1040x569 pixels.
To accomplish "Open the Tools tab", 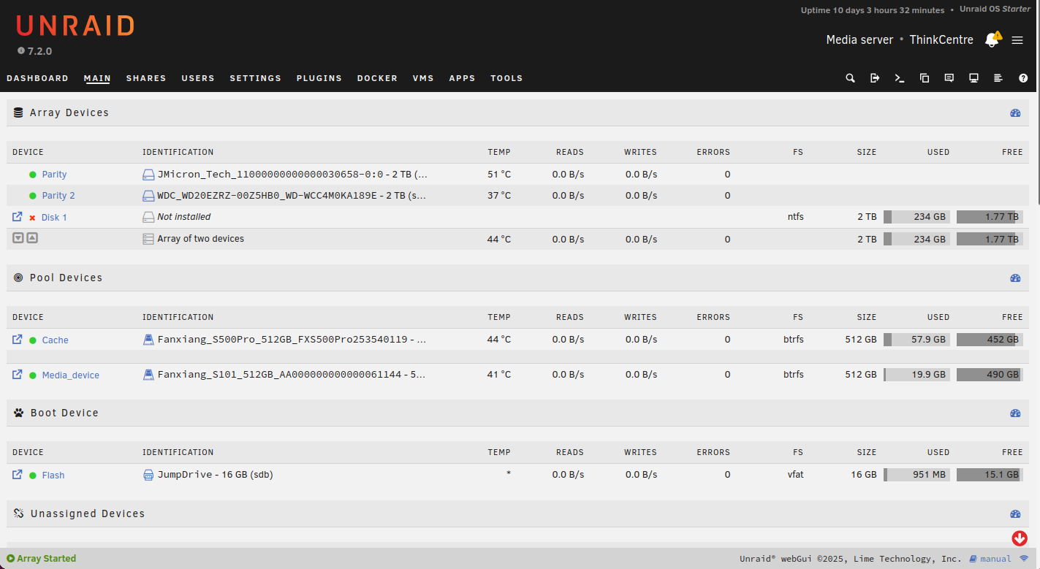I will [x=506, y=78].
